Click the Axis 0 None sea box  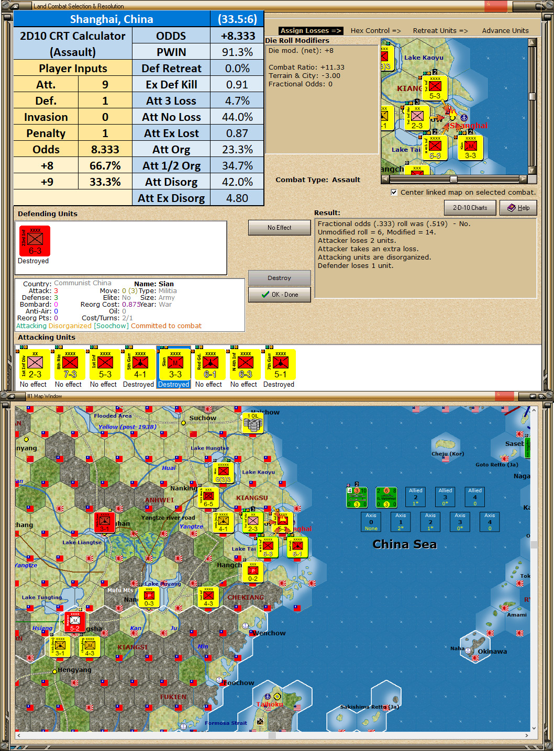coord(371,522)
